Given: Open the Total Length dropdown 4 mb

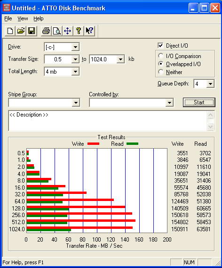Looking at the screenshot, I should pyautogui.click(x=75, y=72).
